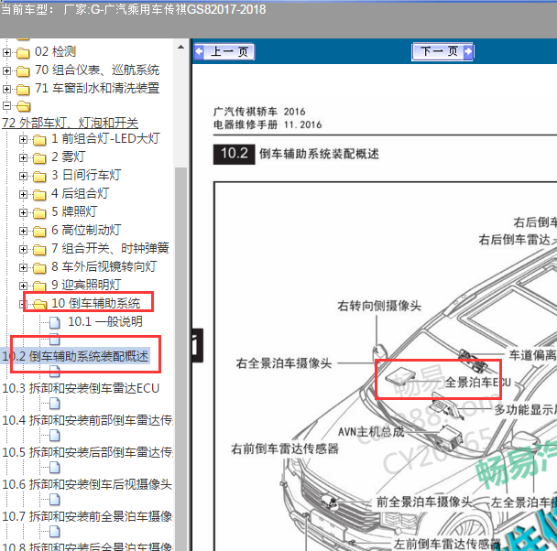Click folder icon of 71 车窗刮水和清洗装置
The width and height of the screenshot is (557, 551).
(23, 90)
